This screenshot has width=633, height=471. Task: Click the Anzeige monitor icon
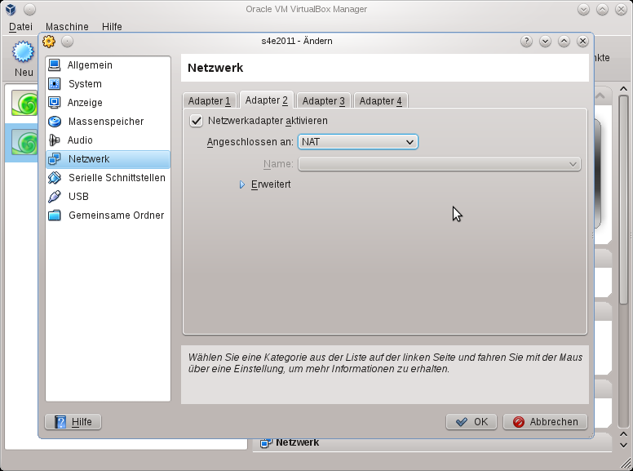(54, 103)
